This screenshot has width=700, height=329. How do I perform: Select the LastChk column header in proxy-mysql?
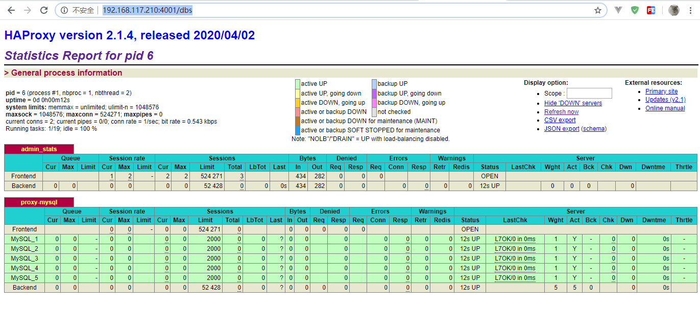pos(515,220)
